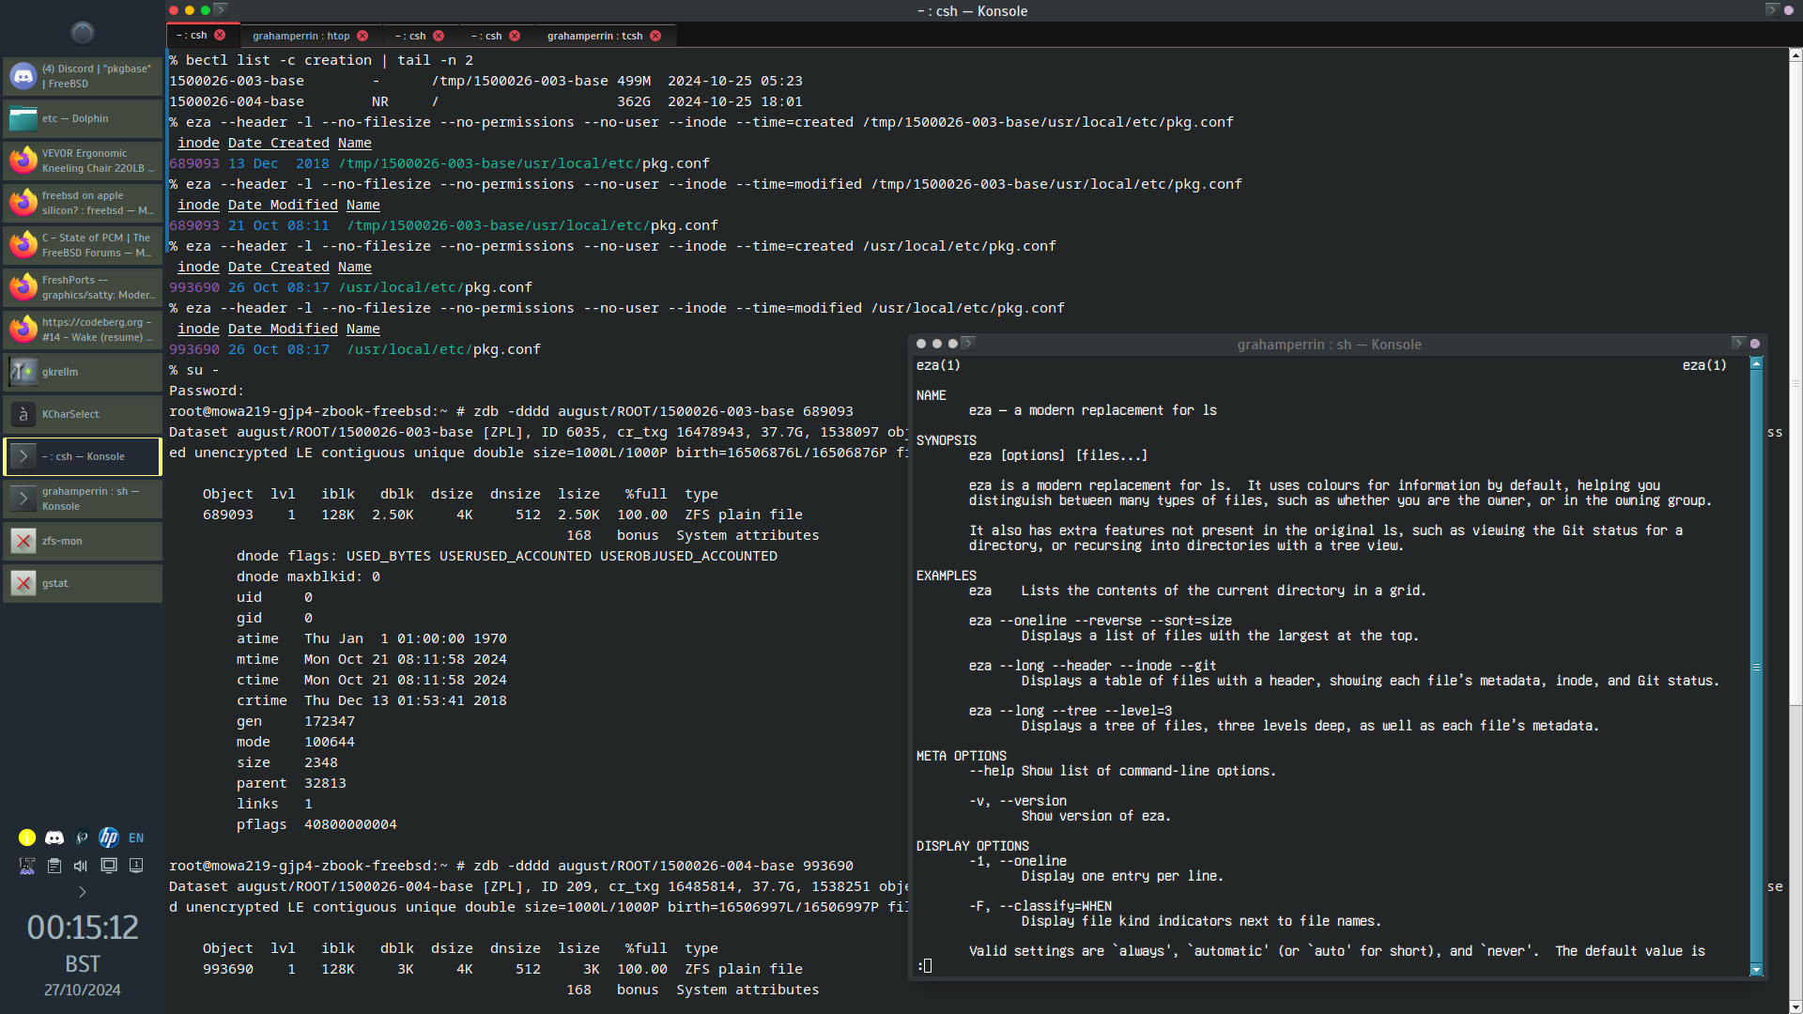Open the freebsd on apple silicon Firefox window
The width and height of the screenshot is (1803, 1014).
tap(83, 203)
